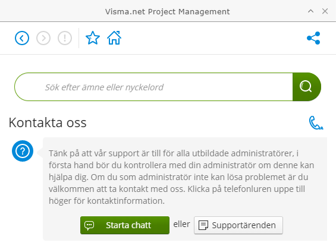Open the 'Supportärenden' button

click(238, 225)
